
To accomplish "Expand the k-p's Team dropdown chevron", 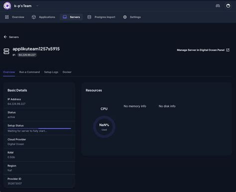I will pyautogui.click(x=37, y=6).
